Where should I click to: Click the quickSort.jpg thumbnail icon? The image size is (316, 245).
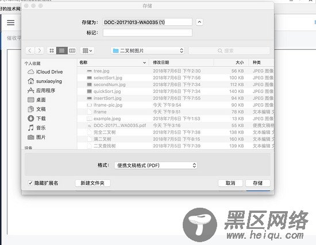pyautogui.click(x=89, y=91)
